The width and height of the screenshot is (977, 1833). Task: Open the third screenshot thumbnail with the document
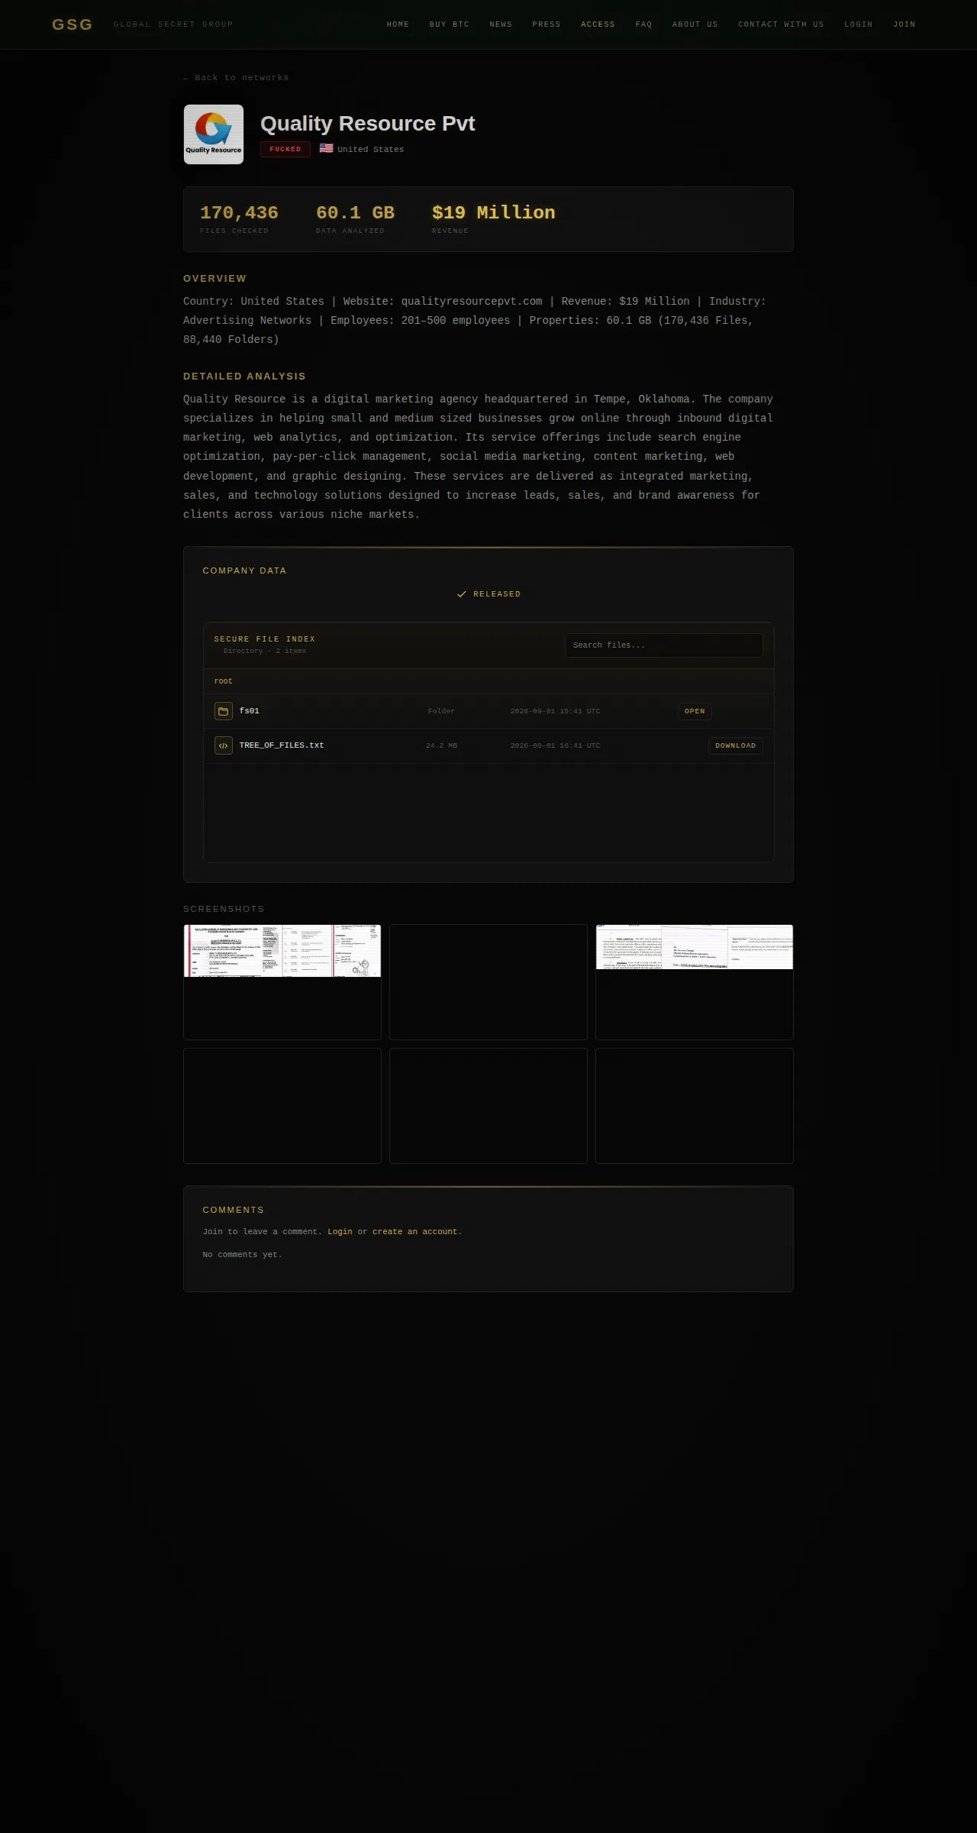[x=695, y=982]
